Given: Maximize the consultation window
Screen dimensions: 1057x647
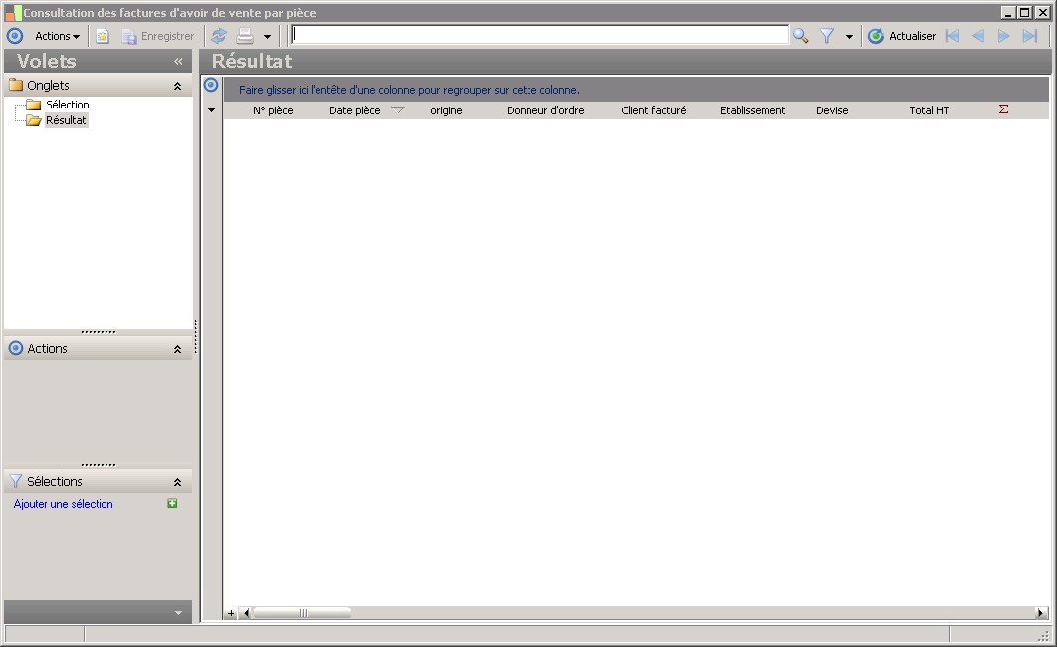Looking at the screenshot, I should [1024, 12].
